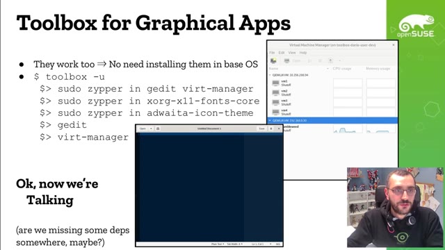Click the speaker webcam video thumbnail
The width and height of the screenshot is (445, 250).
click(x=395, y=207)
